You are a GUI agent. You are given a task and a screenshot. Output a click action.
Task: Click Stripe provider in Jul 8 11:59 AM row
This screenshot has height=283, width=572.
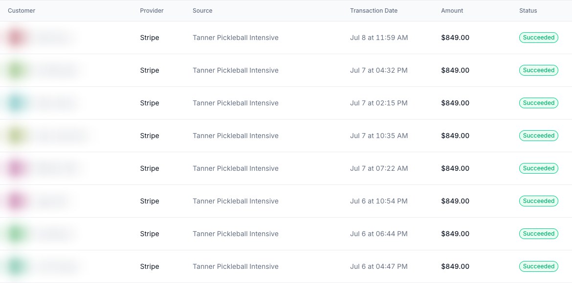(x=150, y=38)
